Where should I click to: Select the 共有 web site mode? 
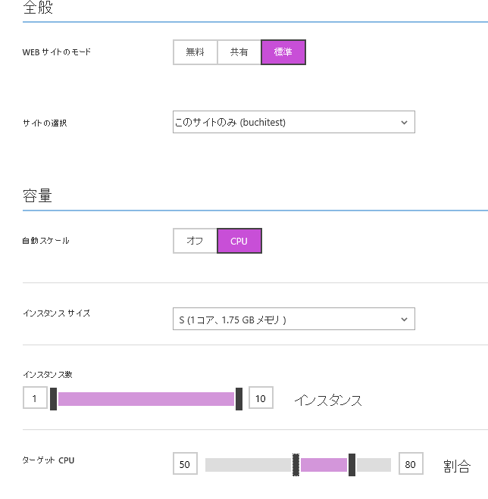[x=239, y=52]
